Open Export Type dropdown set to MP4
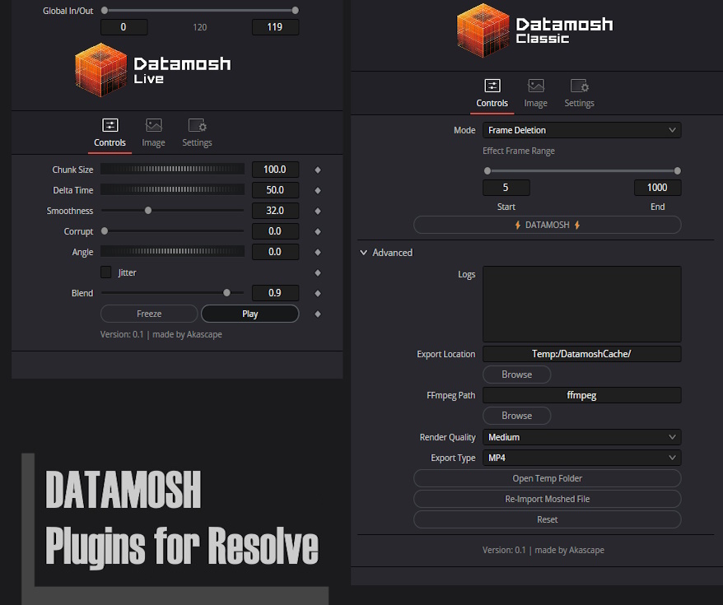723x605 pixels. tap(582, 458)
